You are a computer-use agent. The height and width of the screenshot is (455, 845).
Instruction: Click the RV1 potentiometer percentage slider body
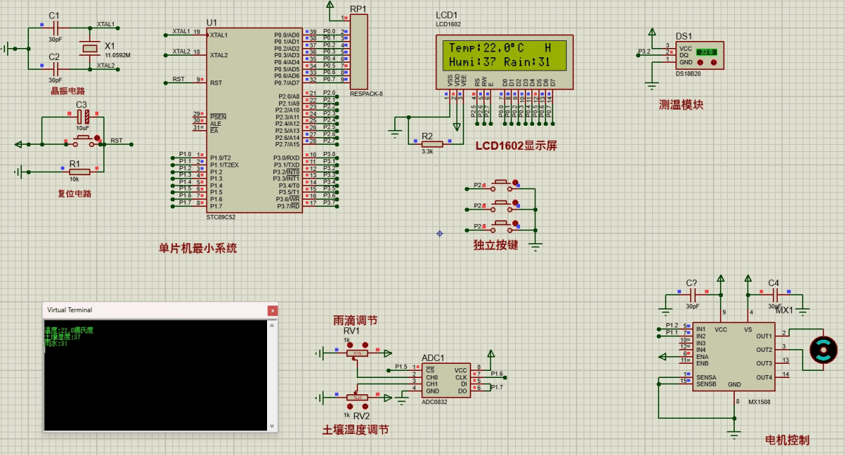click(x=358, y=353)
